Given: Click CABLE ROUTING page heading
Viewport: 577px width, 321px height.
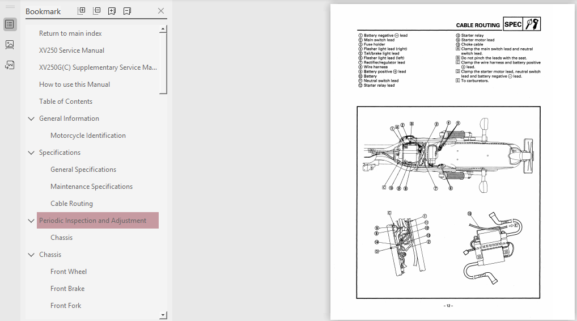Looking at the screenshot, I should point(478,25).
